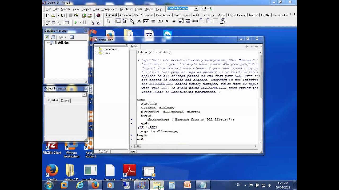Screen dimensions: 339x190
Task: Select the Frames component icon
Action: pos(118,21)
